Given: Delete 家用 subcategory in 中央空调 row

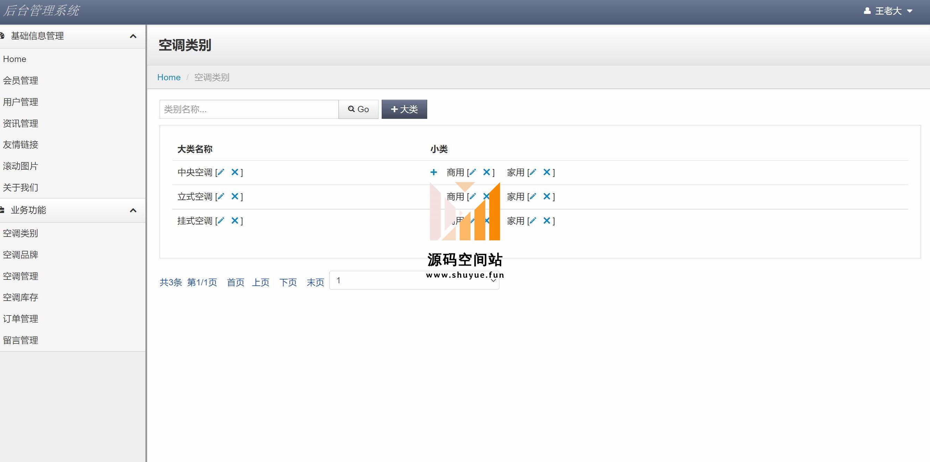Looking at the screenshot, I should coord(547,172).
